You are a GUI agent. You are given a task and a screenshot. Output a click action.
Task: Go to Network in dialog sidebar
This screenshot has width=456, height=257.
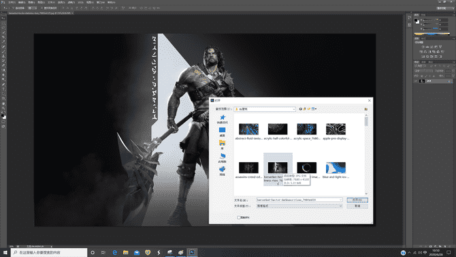click(x=223, y=170)
